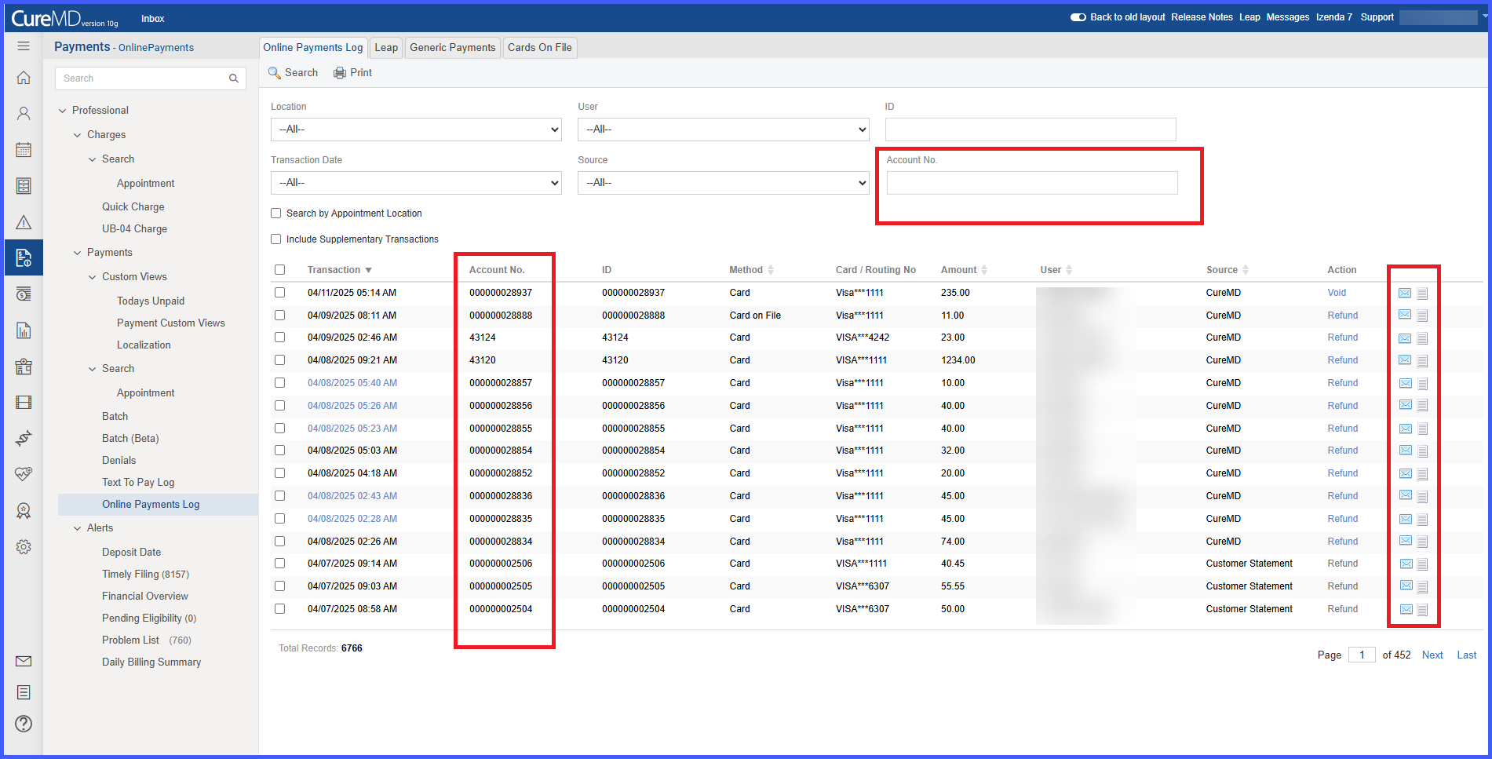
Task: Collapse the Charges tree node
Action: 78,135
